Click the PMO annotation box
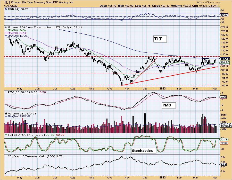 tap(169, 105)
